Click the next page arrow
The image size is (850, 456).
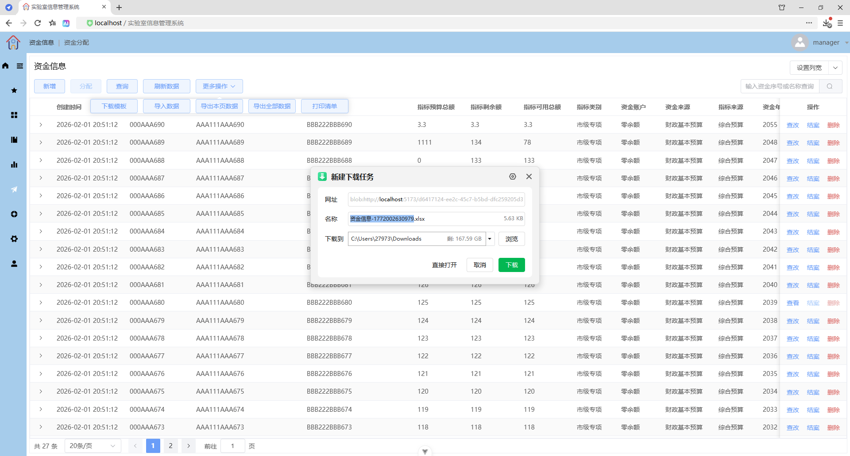pos(189,446)
